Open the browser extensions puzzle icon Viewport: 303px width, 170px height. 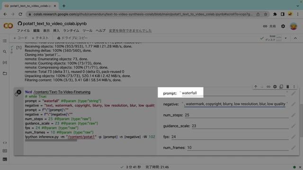(x=275, y=14)
